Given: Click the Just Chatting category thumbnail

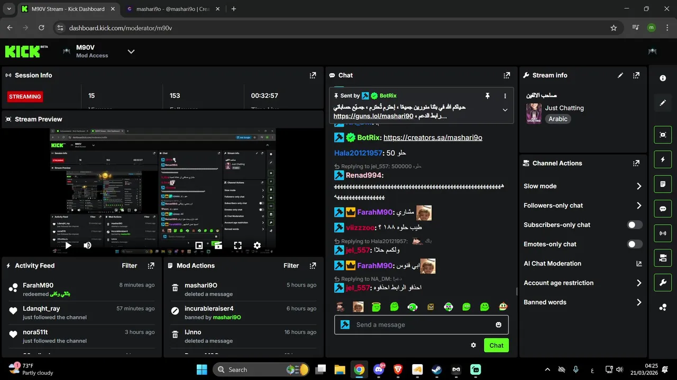Looking at the screenshot, I should (534, 113).
